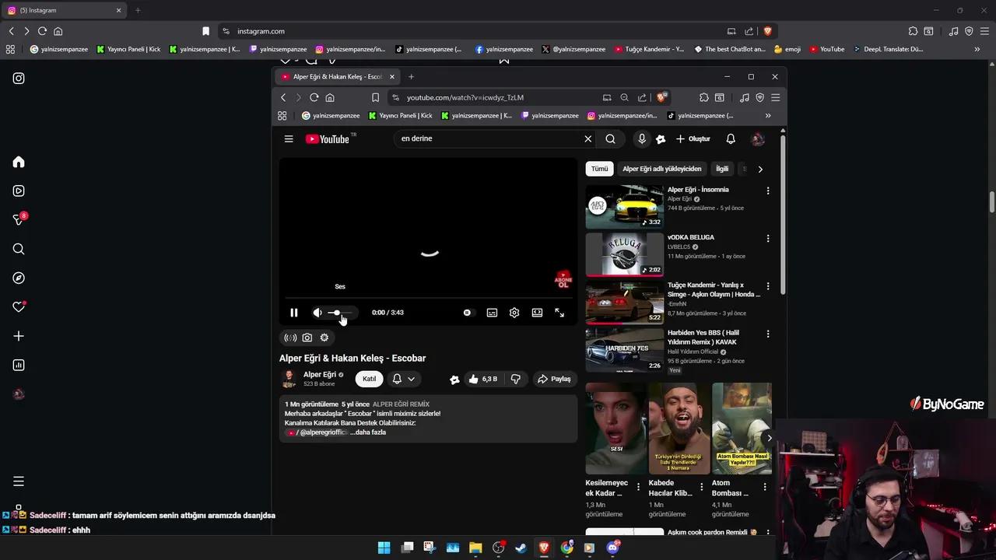Reload the YouTube page in front window
This screenshot has width=996, height=560.
[314, 98]
